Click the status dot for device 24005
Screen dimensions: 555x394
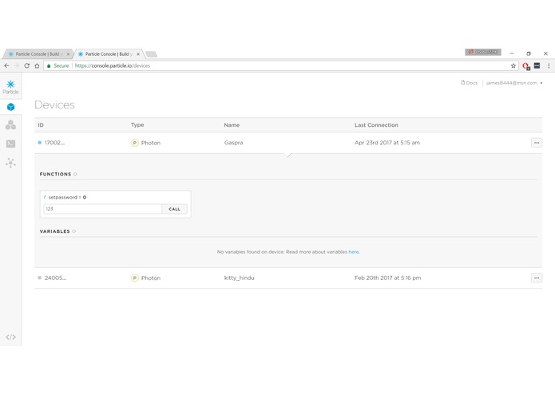click(x=40, y=278)
